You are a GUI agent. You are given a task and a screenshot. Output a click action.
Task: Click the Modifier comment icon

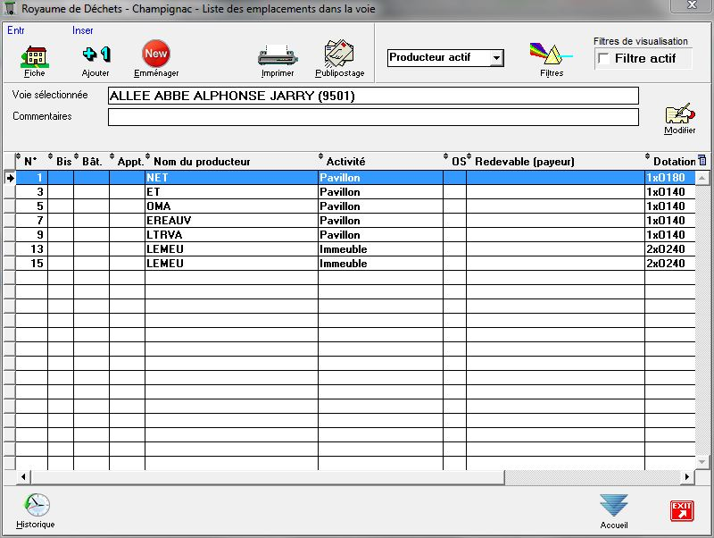[679, 115]
